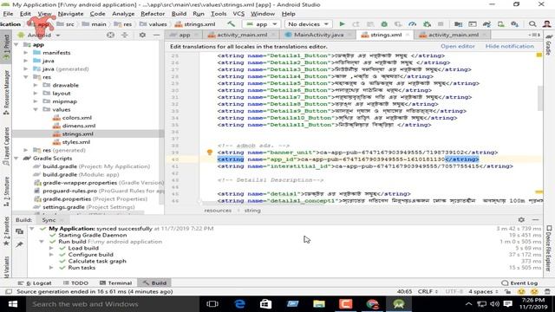Start debugging with the bug icon
The width and height of the screenshot is (555, 312).
384,24
